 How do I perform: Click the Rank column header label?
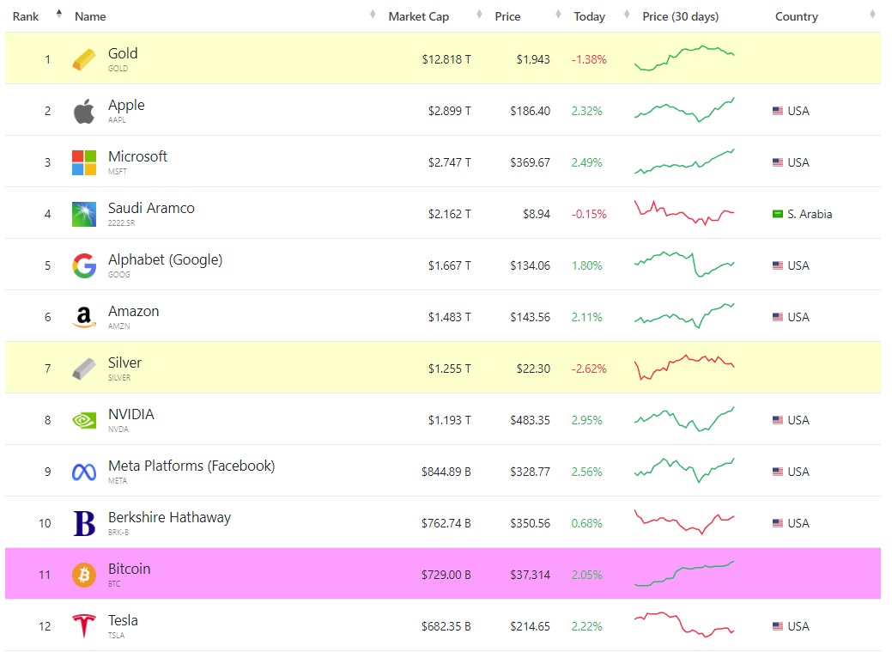(x=26, y=16)
